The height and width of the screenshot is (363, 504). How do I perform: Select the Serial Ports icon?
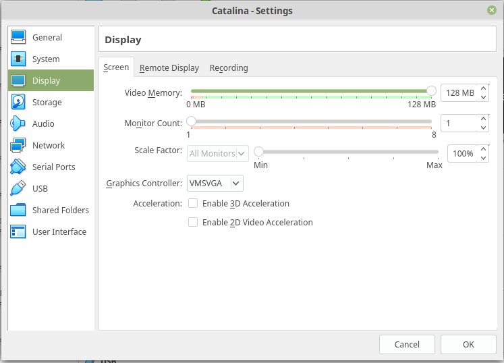pos(19,167)
